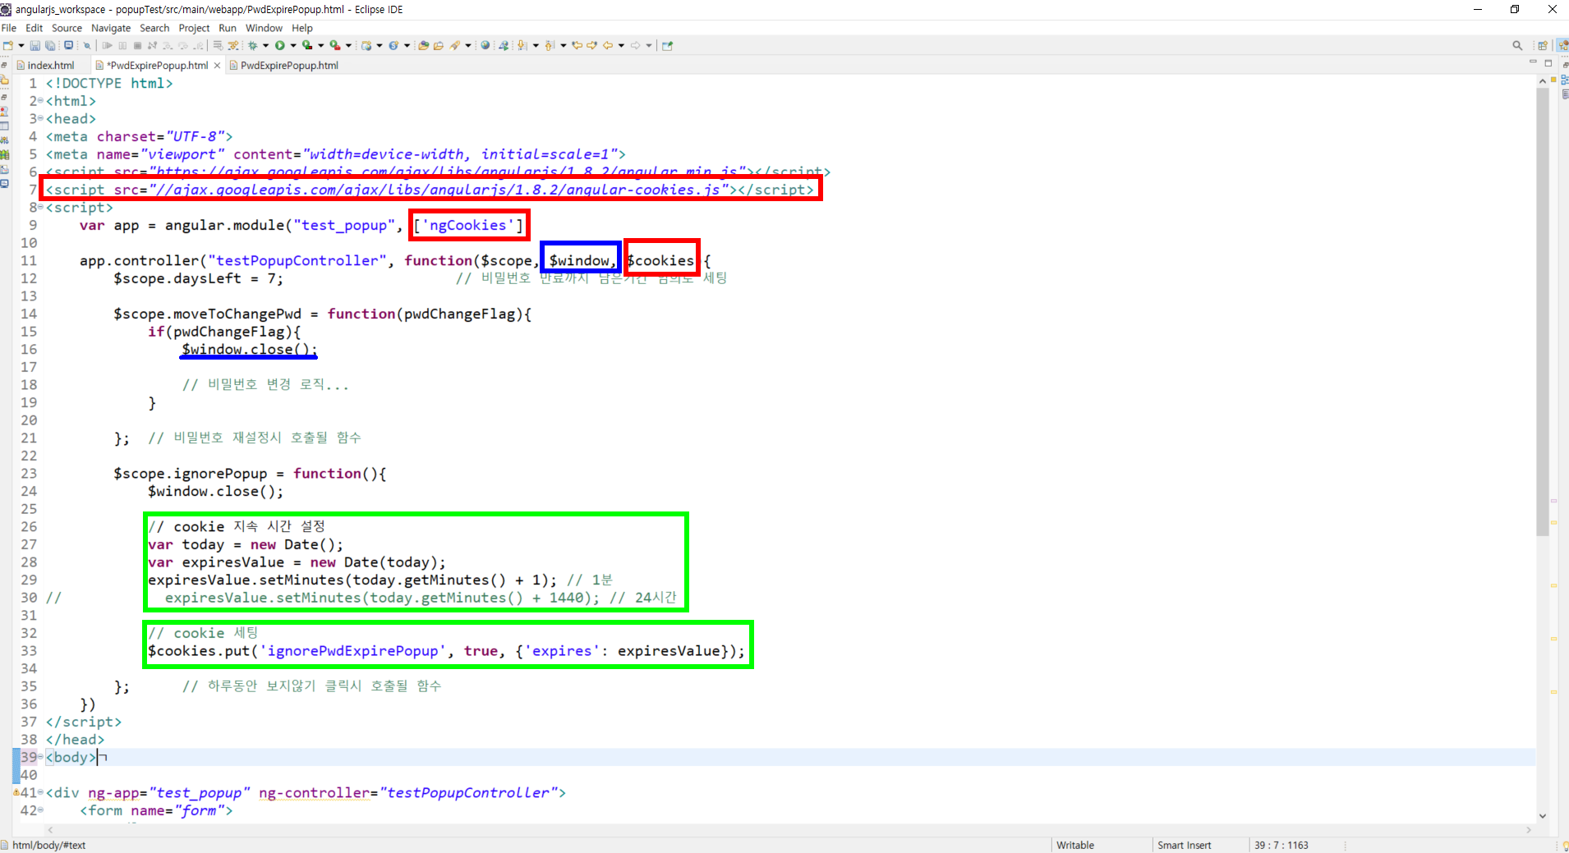Viewport: 1569px width, 853px height.
Task: Click the Pin Editor icon
Action: coord(667,45)
